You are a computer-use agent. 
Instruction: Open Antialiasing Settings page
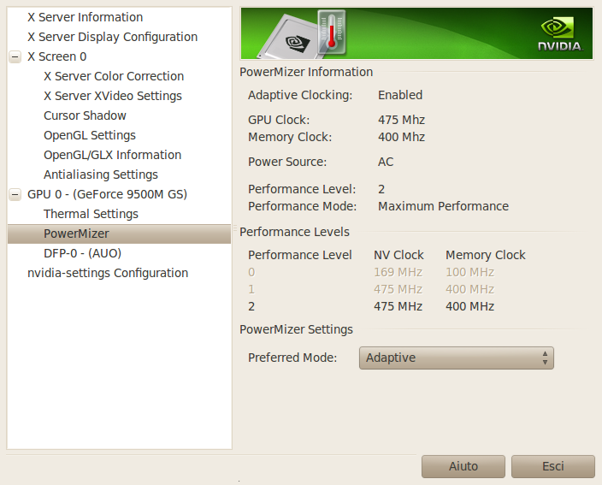click(100, 174)
